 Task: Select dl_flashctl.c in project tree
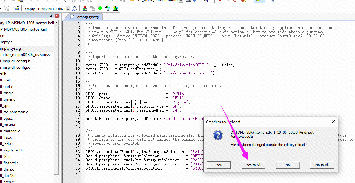[9, 163]
